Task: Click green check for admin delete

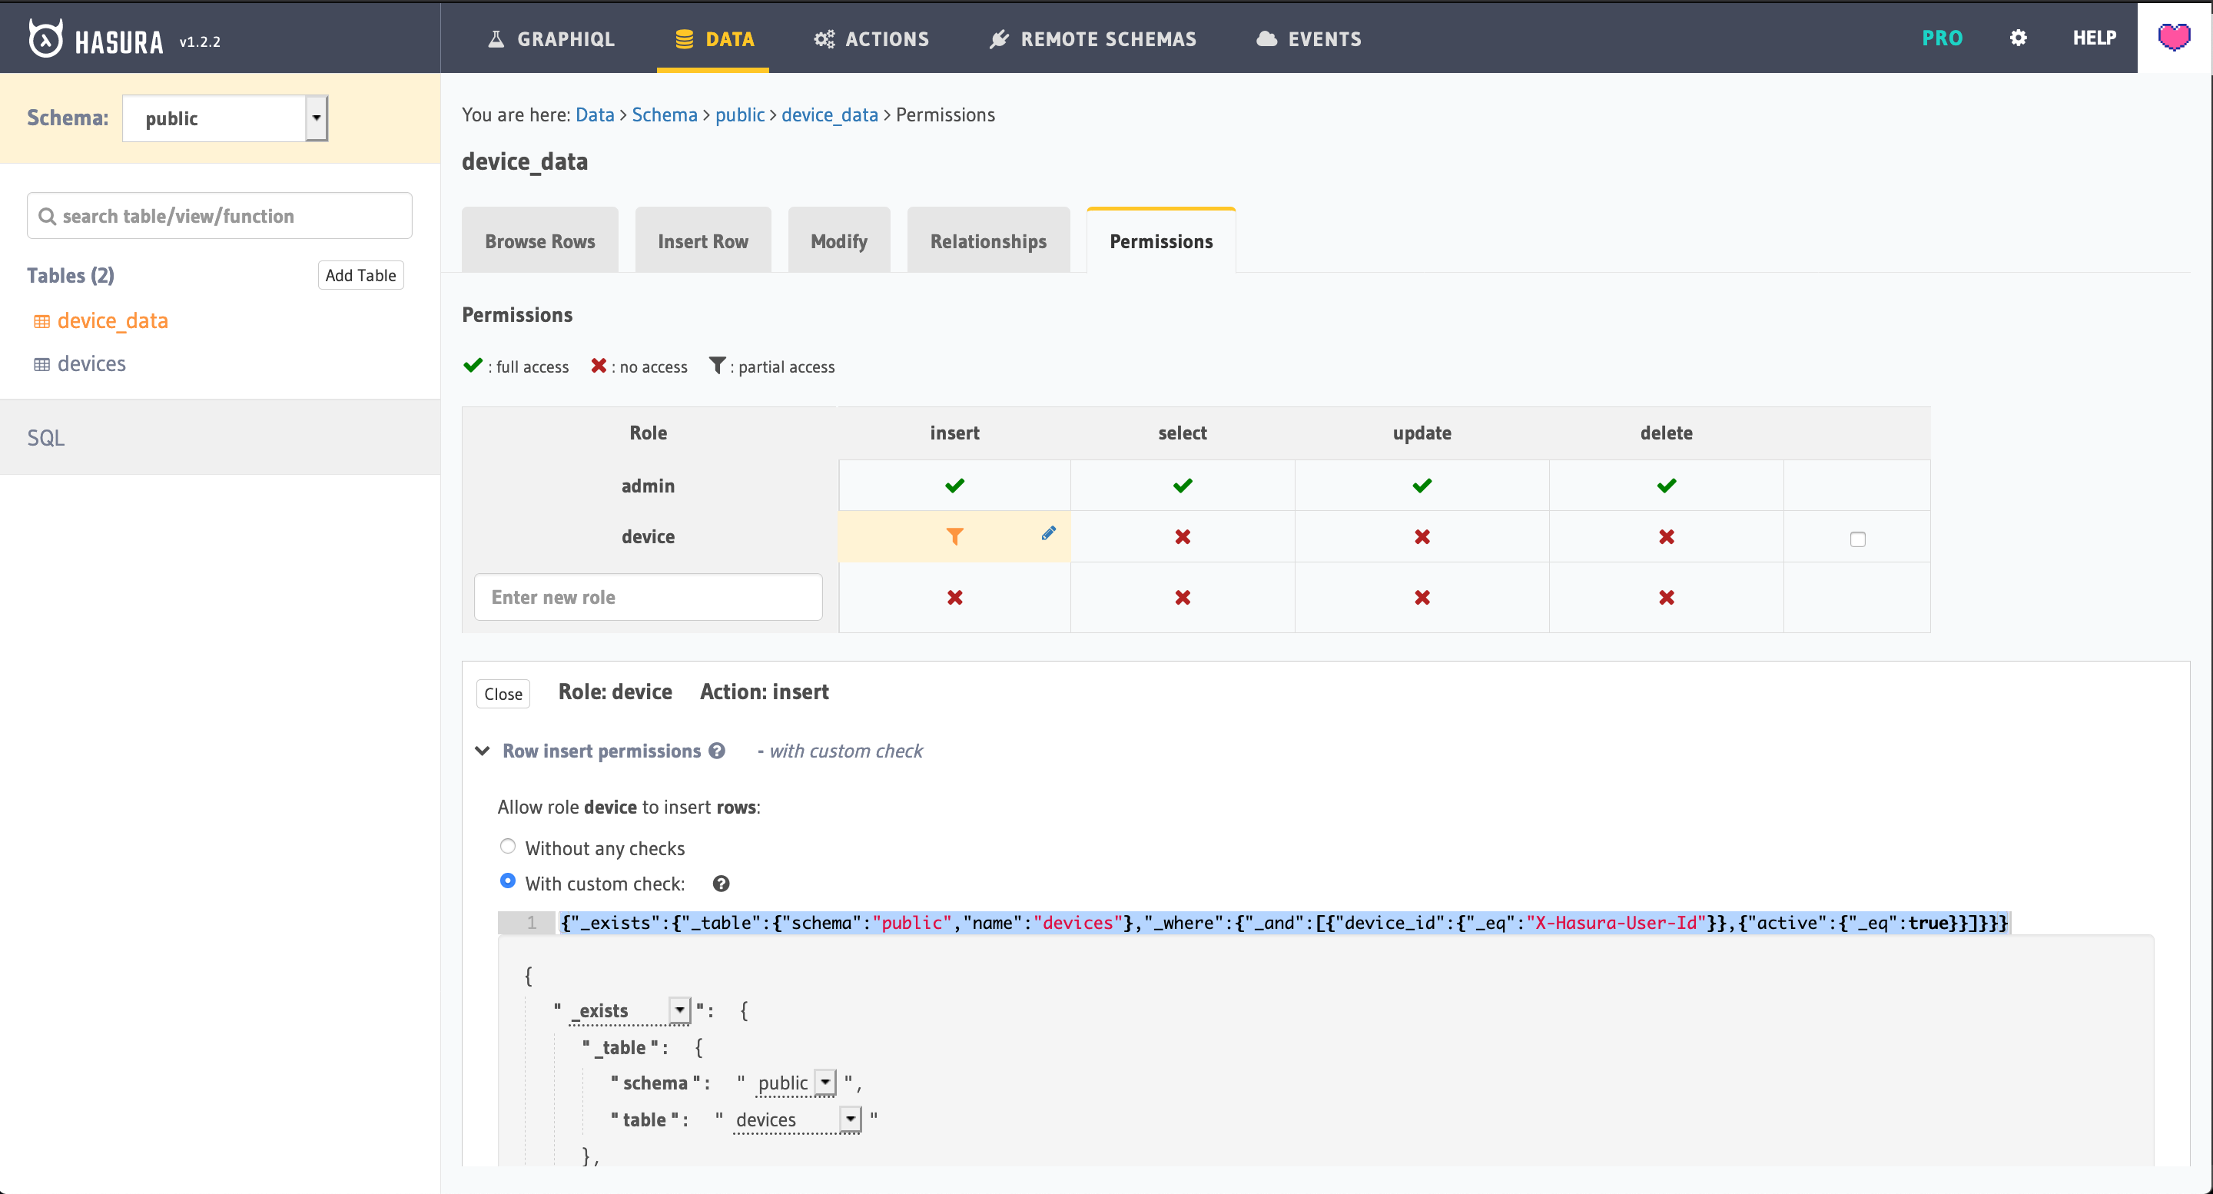Action: 1666,486
